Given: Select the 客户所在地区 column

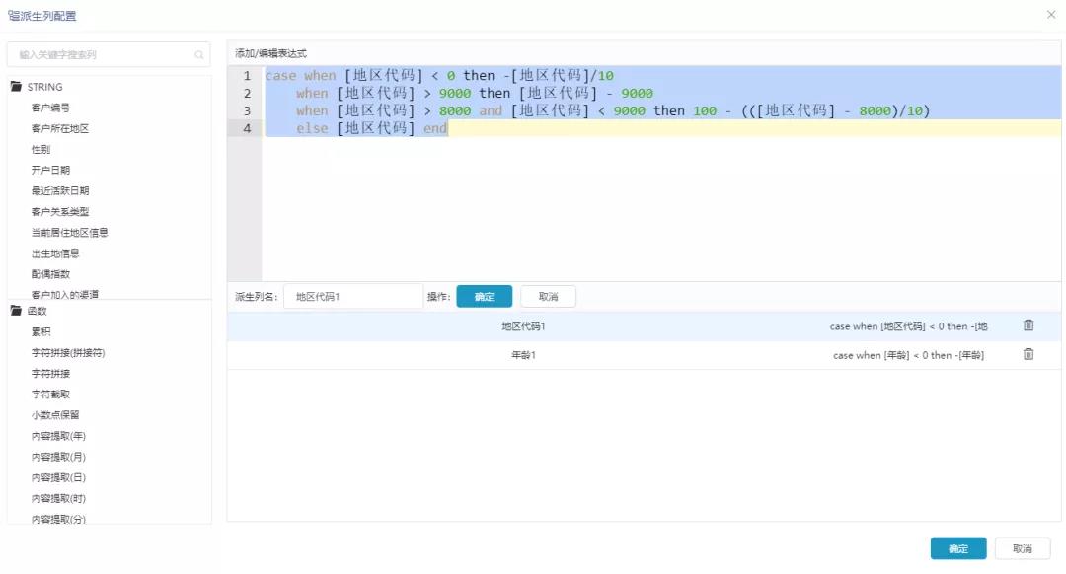Looking at the screenshot, I should [x=60, y=129].
